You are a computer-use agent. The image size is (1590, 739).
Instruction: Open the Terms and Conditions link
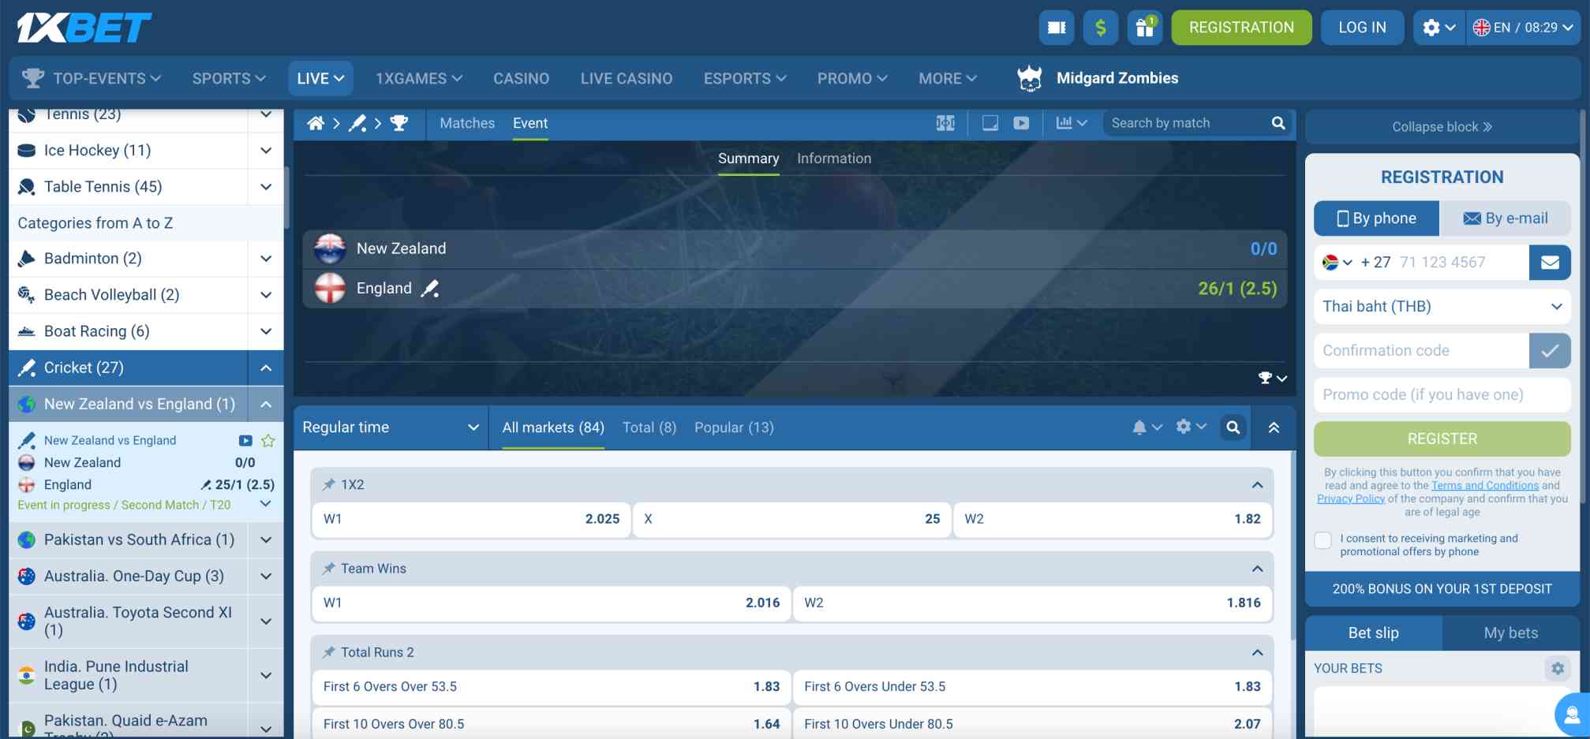[1484, 485]
